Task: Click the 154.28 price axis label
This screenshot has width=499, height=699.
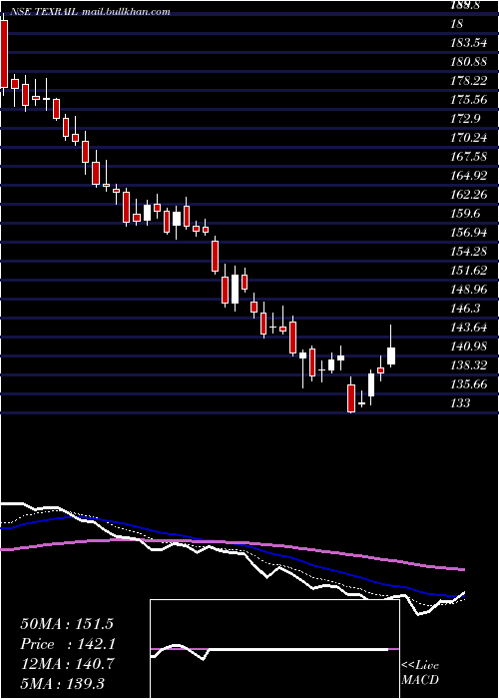Action: coord(468,252)
